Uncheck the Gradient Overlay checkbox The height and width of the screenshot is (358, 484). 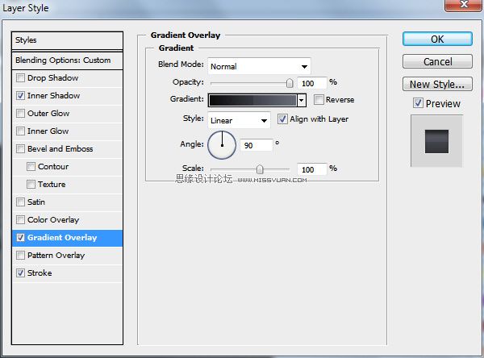point(20,238)
